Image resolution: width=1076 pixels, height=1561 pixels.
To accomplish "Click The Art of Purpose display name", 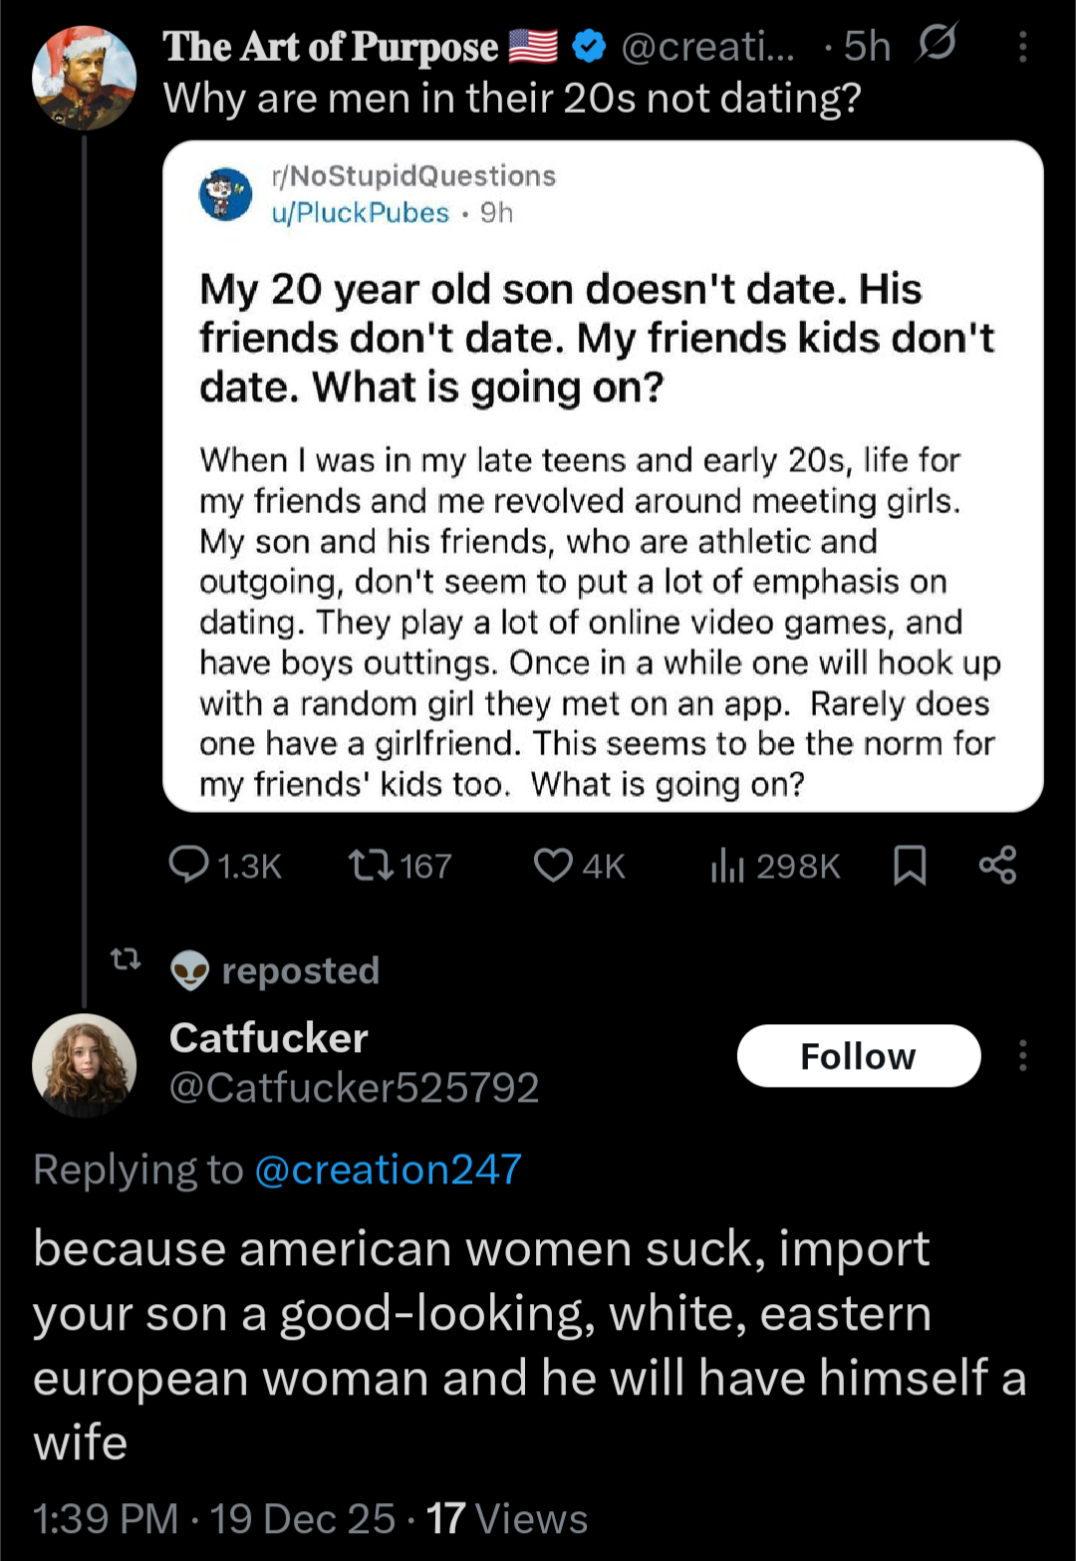I will (330, 46).
